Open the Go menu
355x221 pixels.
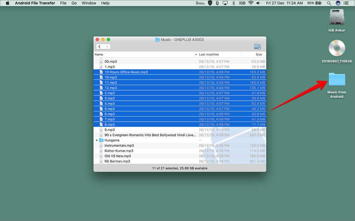click(x=74, y=3)
